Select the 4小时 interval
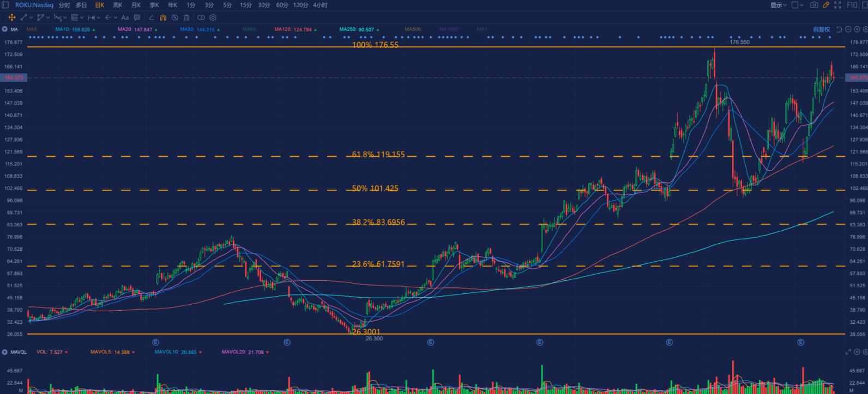This screenshot has height=394, width=868. [x=321, y=5]
